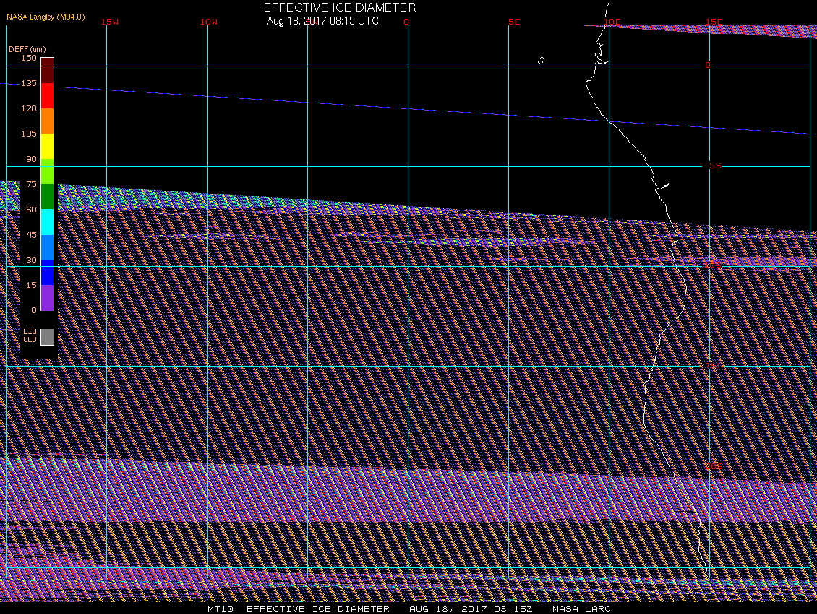Click the legend scale value '105'
The width and height of the screenshot is (817, 614).
tap(29, 134)
